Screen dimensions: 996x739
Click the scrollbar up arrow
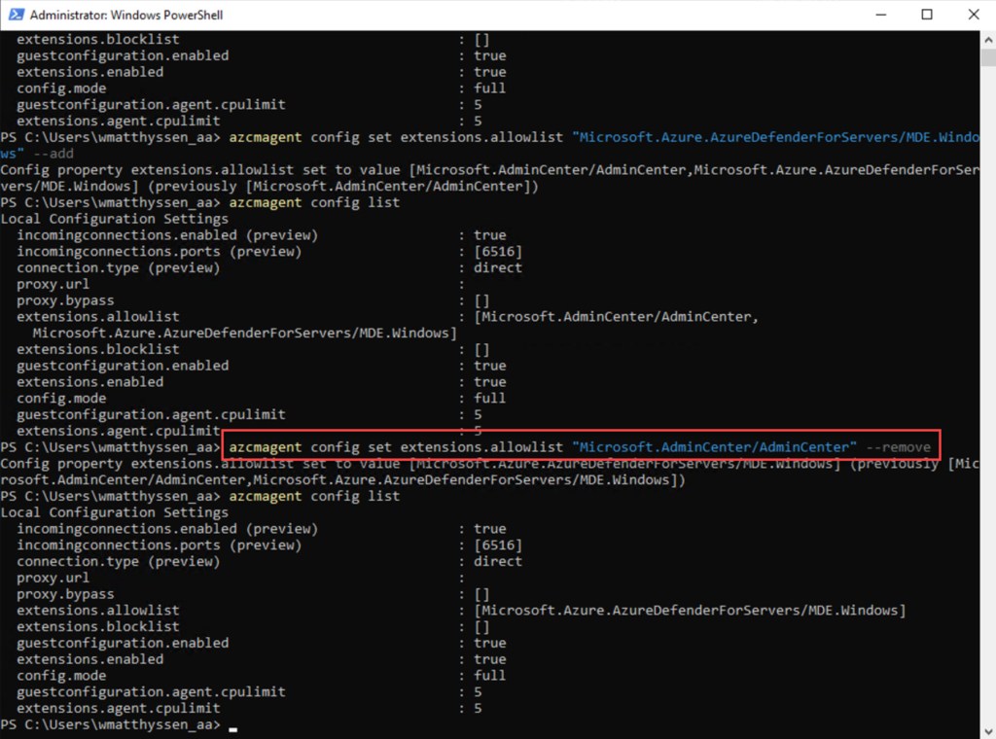click(987, 39)
